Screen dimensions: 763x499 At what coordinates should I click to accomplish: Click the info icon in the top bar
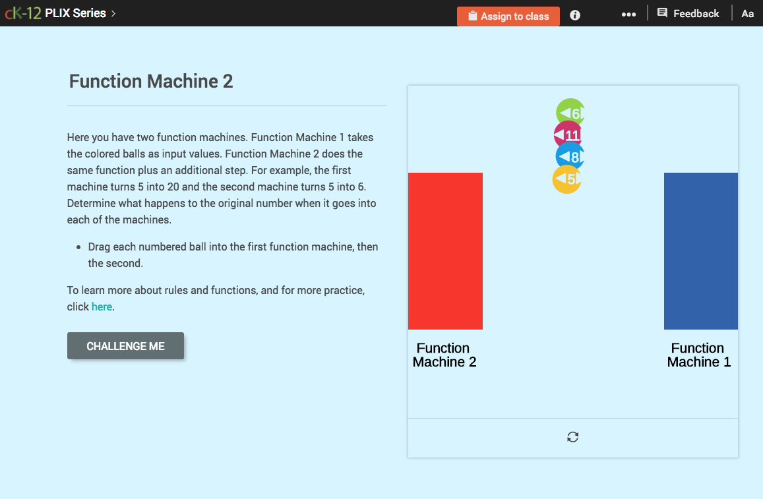click(x=574, y=14)
